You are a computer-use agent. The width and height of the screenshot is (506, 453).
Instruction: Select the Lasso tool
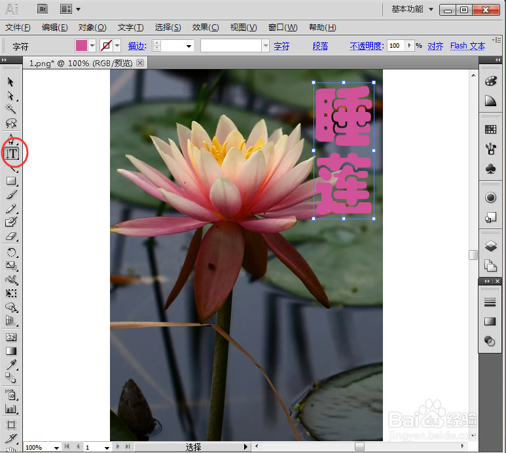[11, 123]
